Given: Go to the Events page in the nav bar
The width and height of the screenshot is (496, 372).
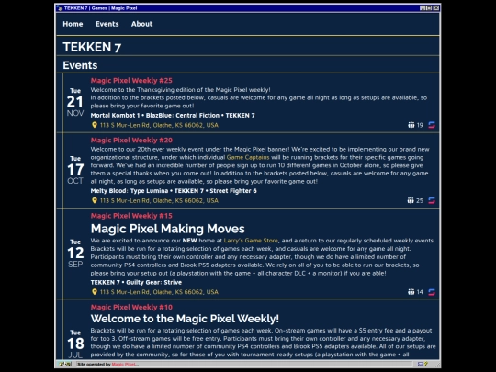Looking at the screenshot, I should (107, 24).
